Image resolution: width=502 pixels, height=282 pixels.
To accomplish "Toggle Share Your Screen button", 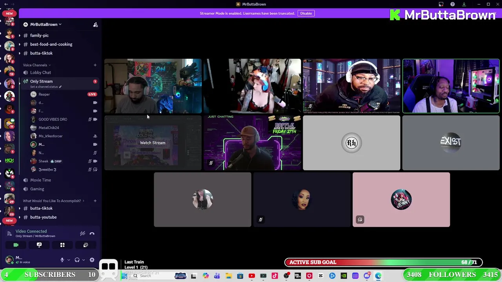I will 39,245.
